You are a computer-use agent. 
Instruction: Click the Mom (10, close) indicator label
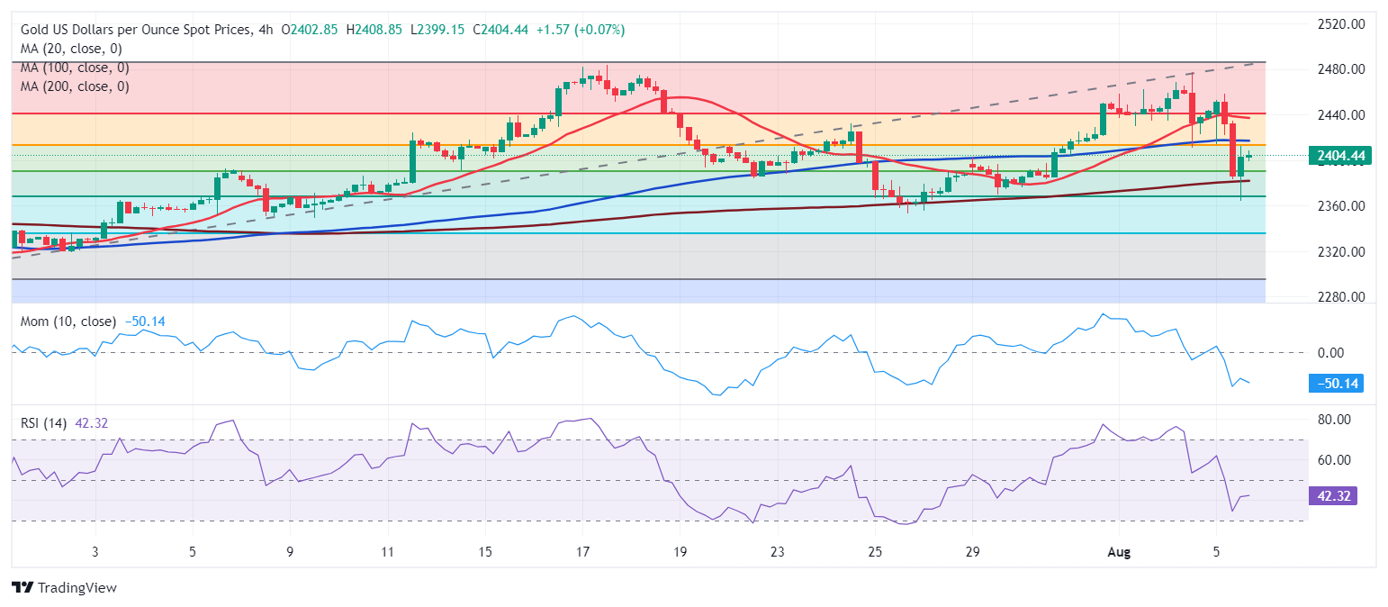tap(65, 322)
